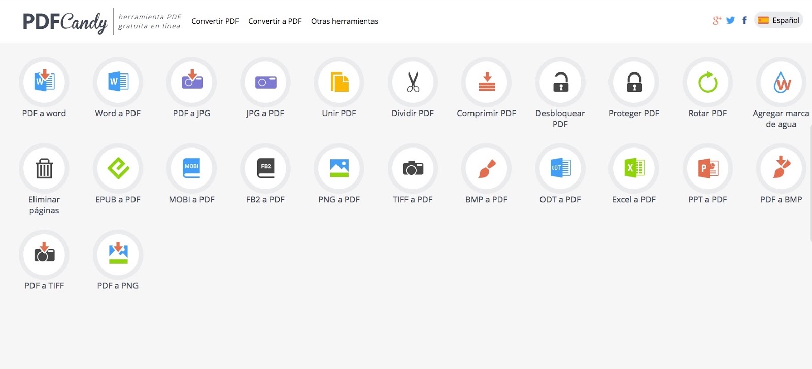Select the PNG a PDF image icon

pyautogui.click(x=339, y=168)
